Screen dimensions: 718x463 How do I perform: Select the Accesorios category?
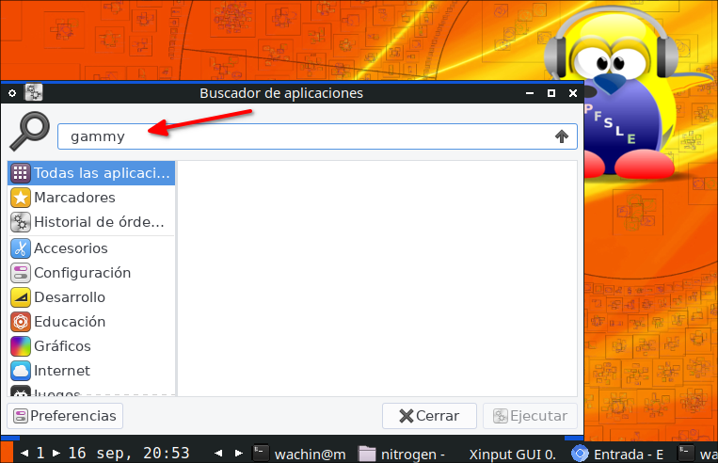coord(91,248)
